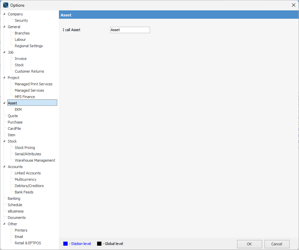Collapse the Stock tree node arrow
Image resolution: width=299 pixels, height=250 pixels.
pyautogui.click(x=4, y=141)
